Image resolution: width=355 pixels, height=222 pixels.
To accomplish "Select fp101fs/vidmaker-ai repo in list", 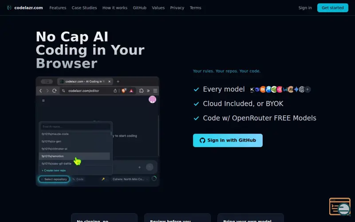I will (x=74, y=149).
